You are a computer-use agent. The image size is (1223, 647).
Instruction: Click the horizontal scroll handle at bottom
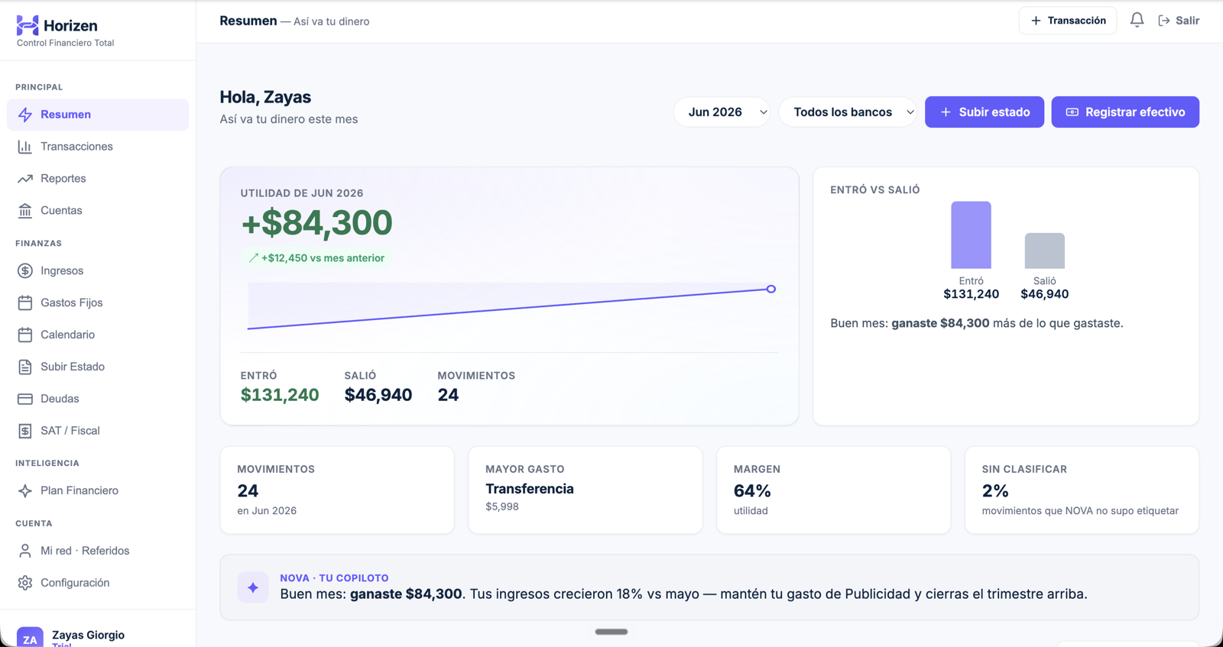click(x=611, y=632)
